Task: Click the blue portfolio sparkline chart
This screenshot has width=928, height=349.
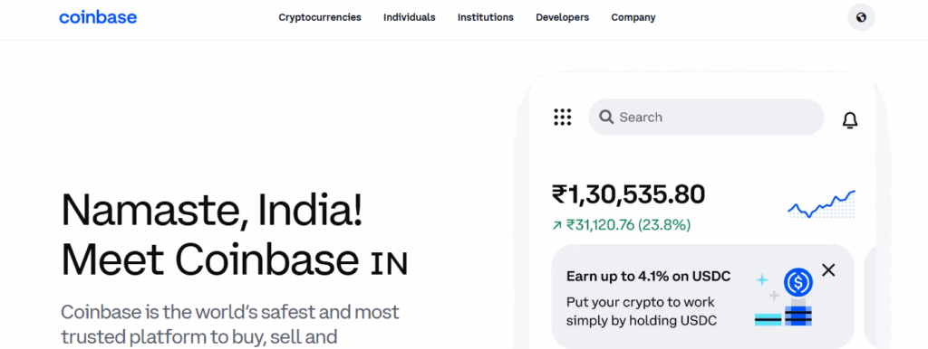Action: [821, 203]
